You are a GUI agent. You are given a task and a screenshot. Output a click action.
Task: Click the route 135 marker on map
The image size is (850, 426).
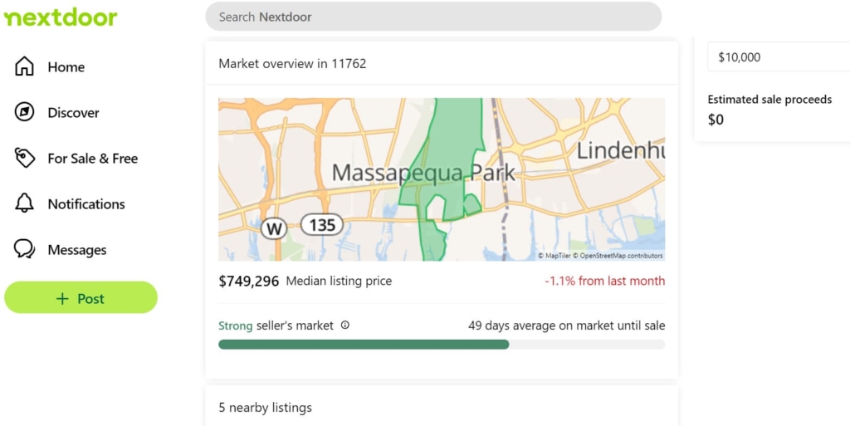click(x=322, y=224)
